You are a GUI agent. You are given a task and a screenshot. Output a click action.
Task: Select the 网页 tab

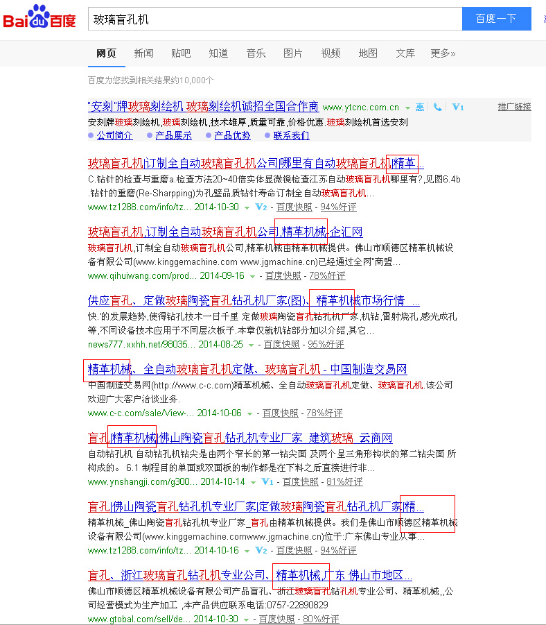pyautogui.click(x=106, y=53)
